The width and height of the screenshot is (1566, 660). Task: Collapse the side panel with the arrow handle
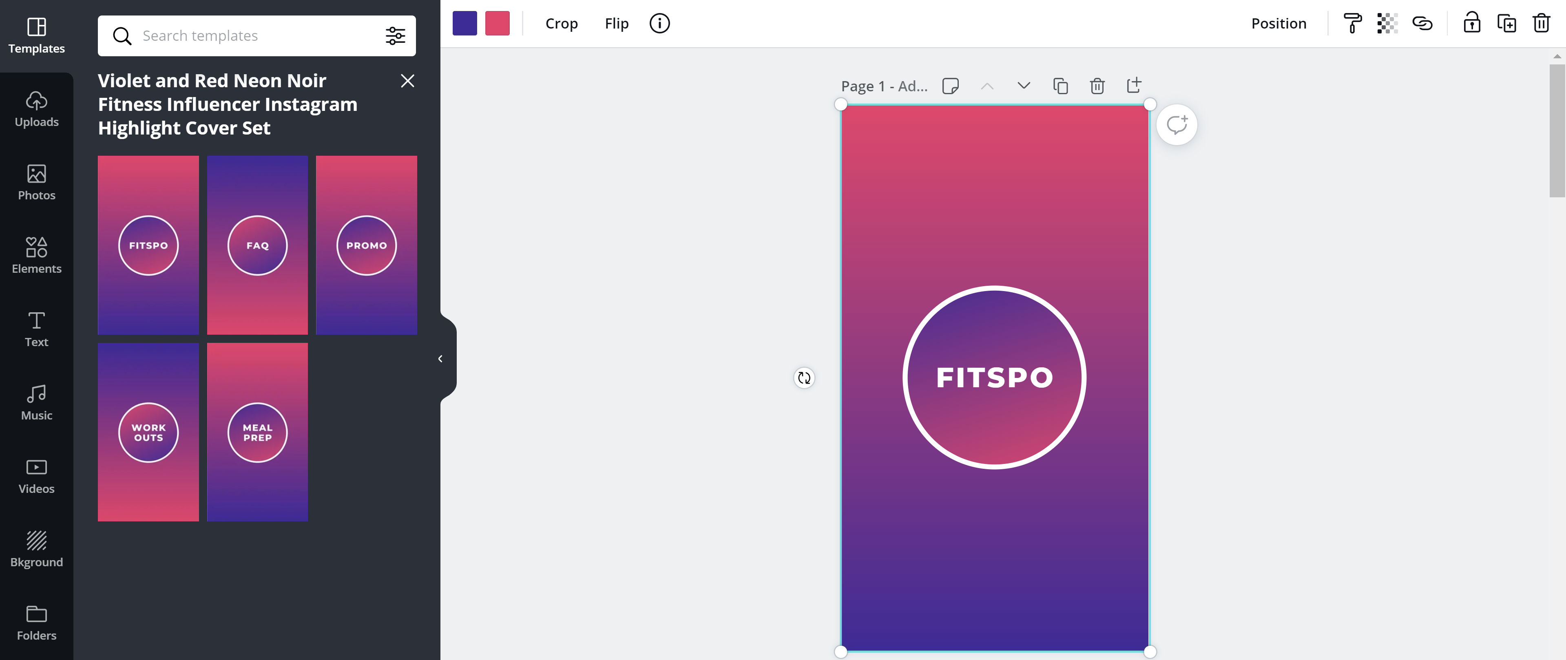[x=440, y=359]
